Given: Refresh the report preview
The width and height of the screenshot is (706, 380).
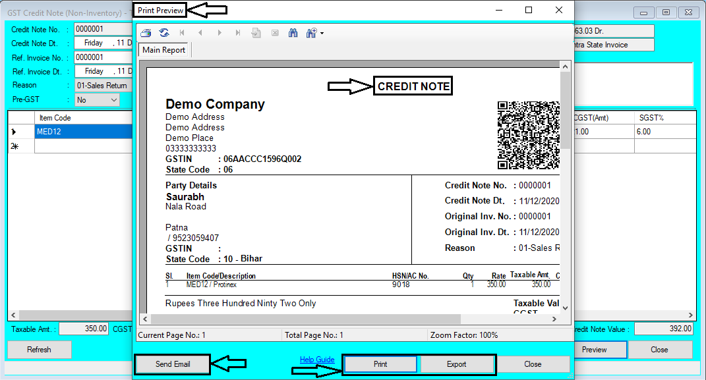Looking at the screenshot, I should point(164,32).
